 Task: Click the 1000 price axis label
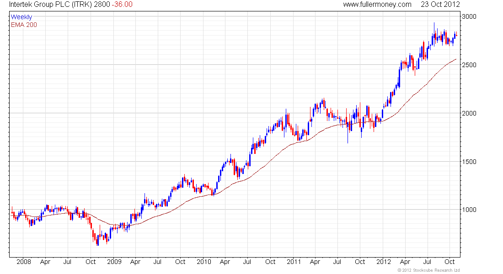[469, 210]
